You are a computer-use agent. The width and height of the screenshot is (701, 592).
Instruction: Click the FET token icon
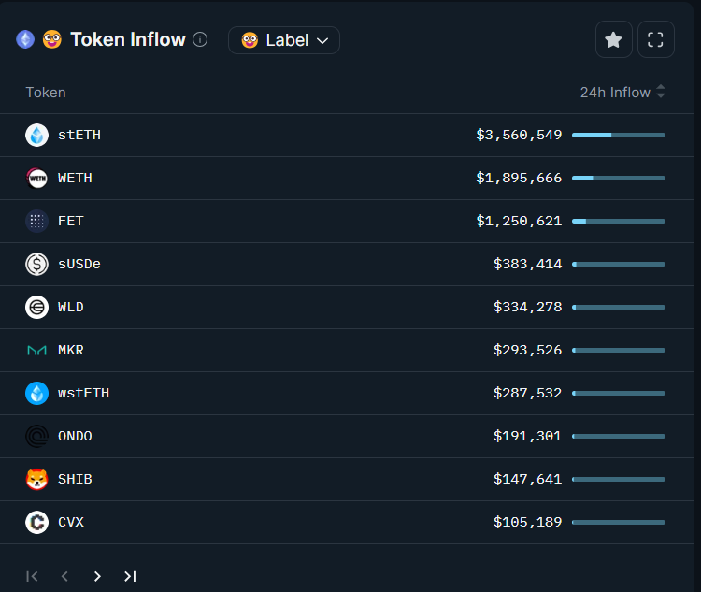coord(36,221)
